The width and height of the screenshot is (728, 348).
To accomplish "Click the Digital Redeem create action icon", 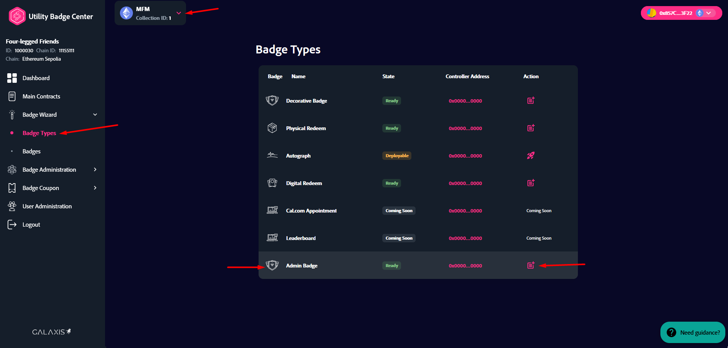I will pos(531,183).
